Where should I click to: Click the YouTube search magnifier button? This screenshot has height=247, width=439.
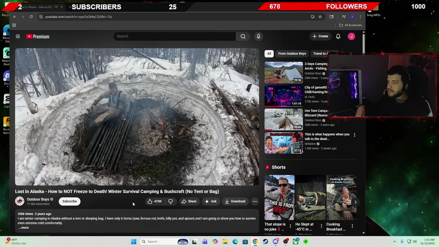click(x=243, y=36)
